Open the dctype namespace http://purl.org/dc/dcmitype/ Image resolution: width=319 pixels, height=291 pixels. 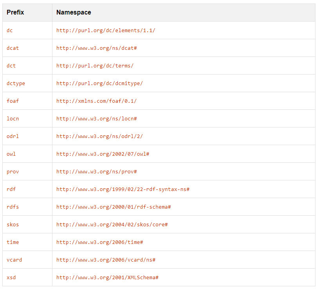pos(99,83)
